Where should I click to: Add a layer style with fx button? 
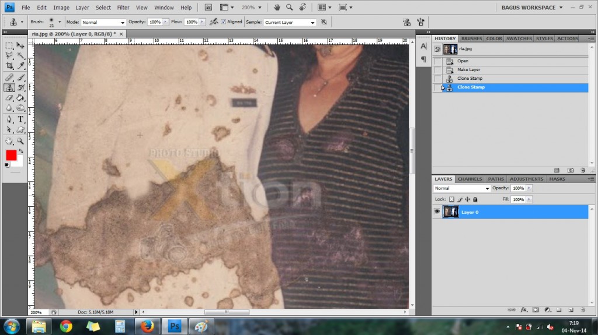tap(524, 310)
